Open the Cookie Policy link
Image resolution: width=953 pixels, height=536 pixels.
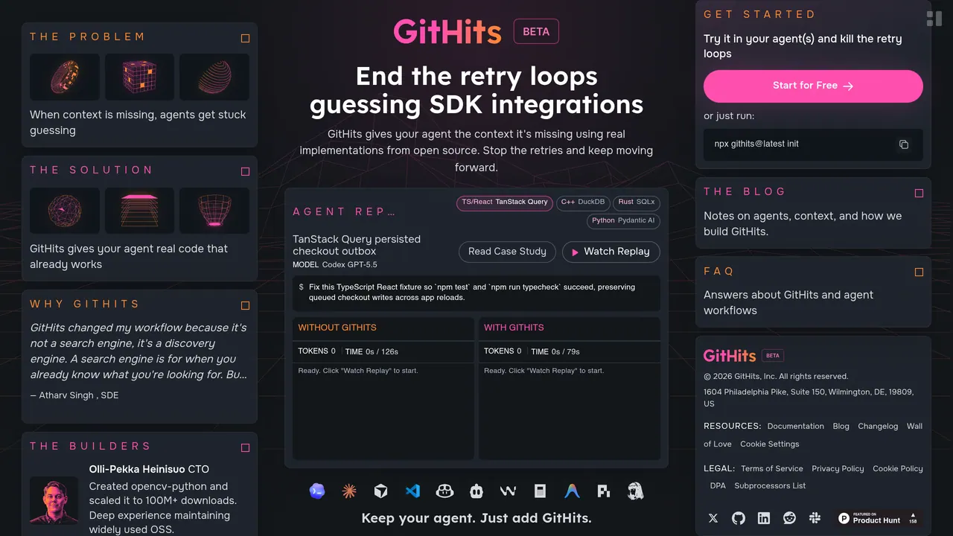pos(898,469)
